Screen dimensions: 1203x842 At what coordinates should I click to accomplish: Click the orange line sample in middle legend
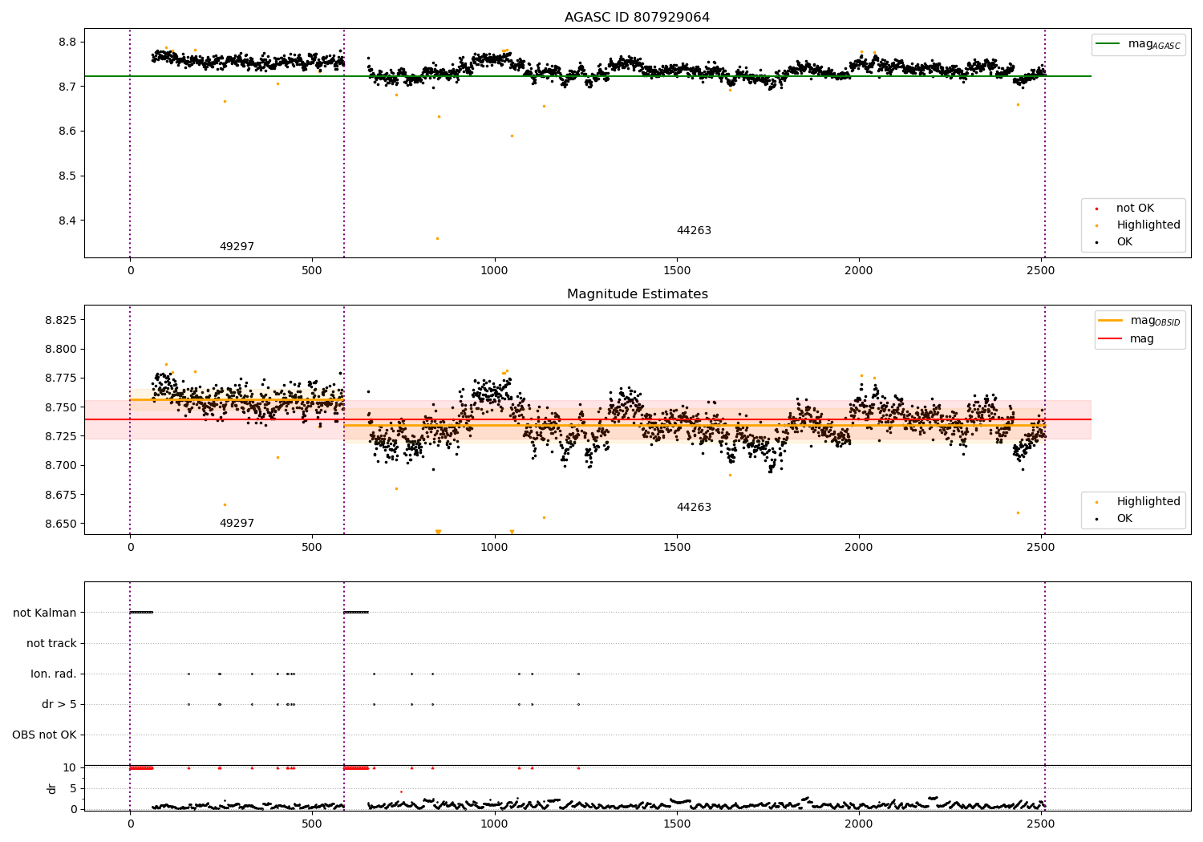click(x=1110, y=321)
